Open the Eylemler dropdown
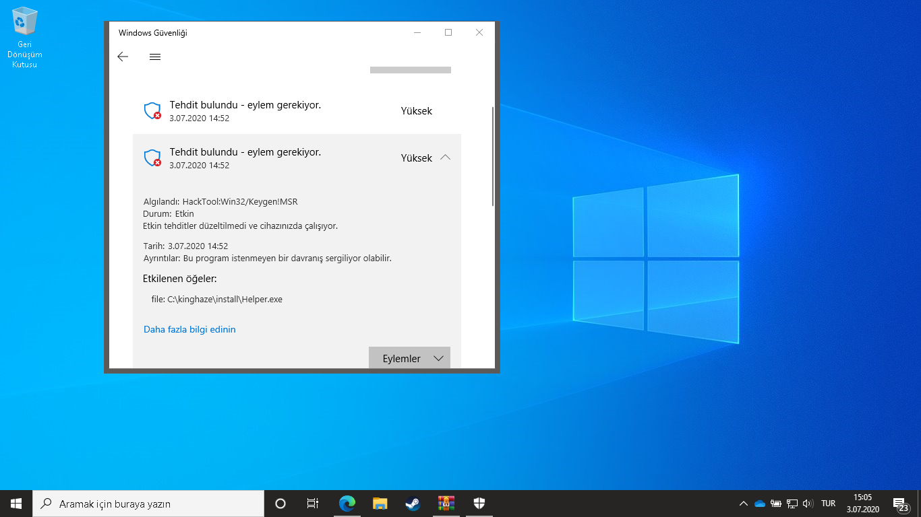The width and height of the screenshot is (921, 517). (x=409, y=358)
